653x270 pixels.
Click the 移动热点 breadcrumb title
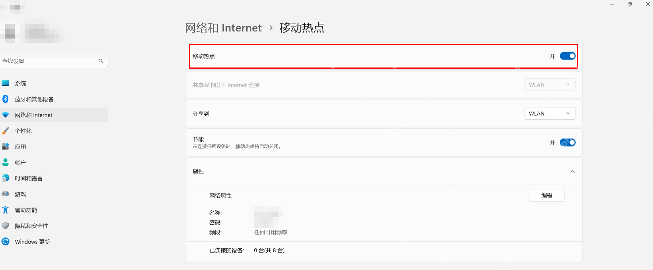[302, 28]
